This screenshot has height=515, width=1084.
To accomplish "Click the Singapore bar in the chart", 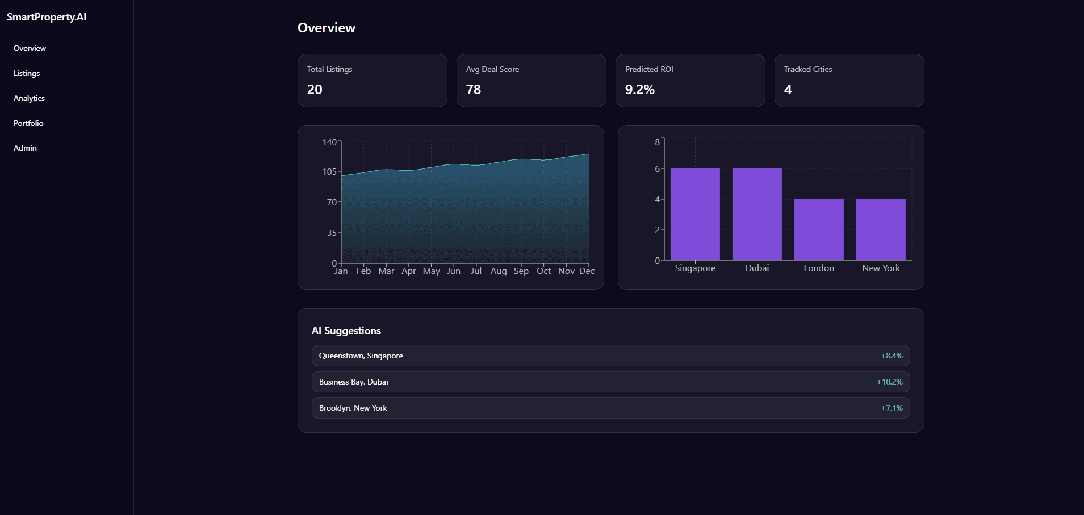I will click(x=695, y=214).
